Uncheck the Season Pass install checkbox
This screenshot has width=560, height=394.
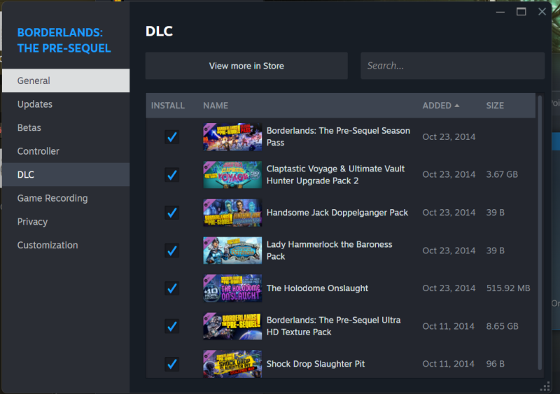[x=171, y=137]
